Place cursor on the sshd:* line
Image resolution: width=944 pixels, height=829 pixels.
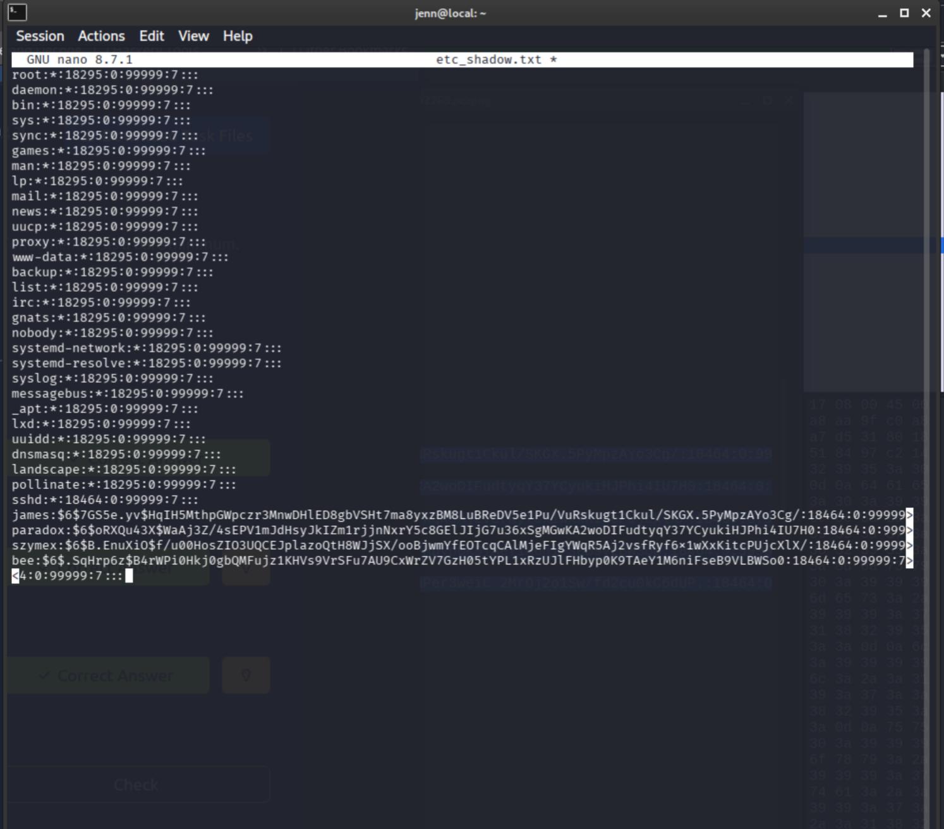[x=105, y=499]
